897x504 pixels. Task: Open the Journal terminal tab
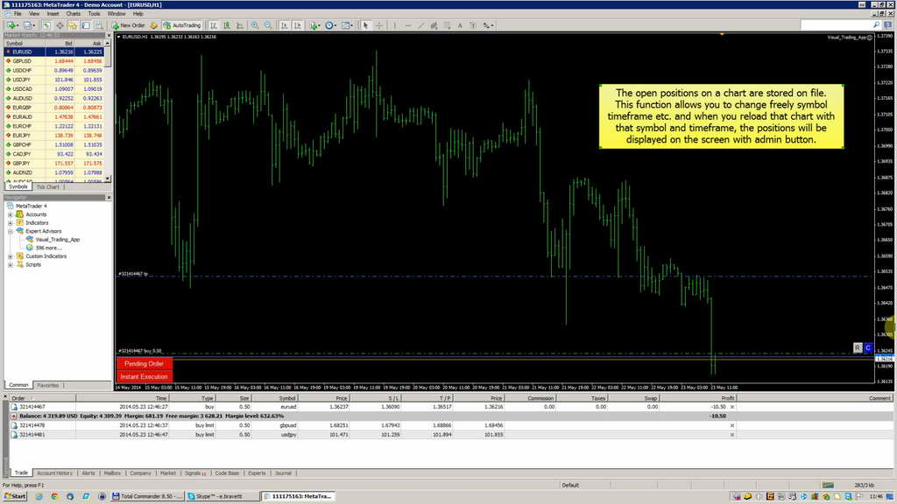(283, 473)
